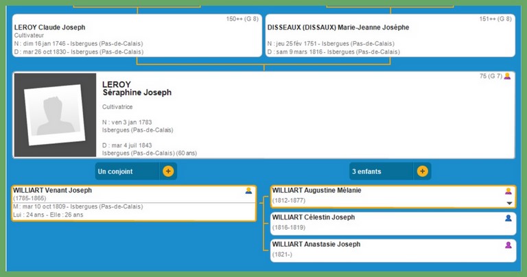
Task: Click the profile photo placeholder of Séraphine
Action: tap(55, 115)
